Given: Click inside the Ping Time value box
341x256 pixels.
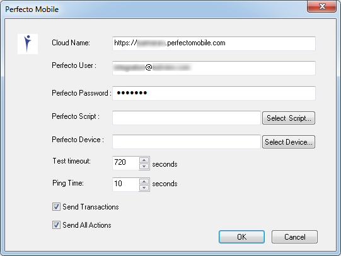Looking at the screenshot, I should point(125,184).
